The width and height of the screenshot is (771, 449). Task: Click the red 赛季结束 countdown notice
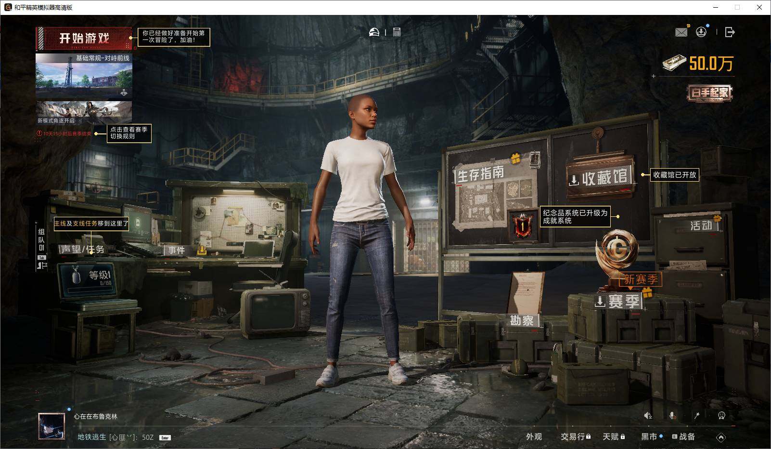[64, 134]
